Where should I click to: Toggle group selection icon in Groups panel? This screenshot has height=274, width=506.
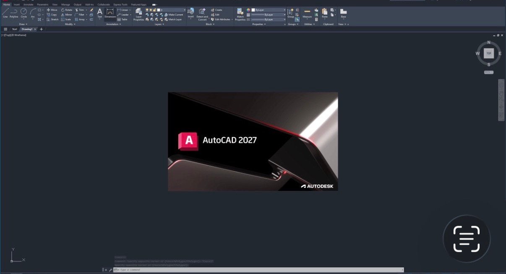coord(297,19)
